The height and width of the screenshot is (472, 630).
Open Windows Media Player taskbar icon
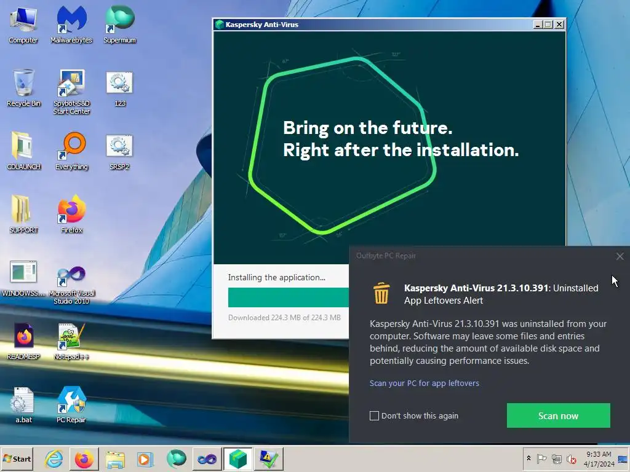(145, 458)
